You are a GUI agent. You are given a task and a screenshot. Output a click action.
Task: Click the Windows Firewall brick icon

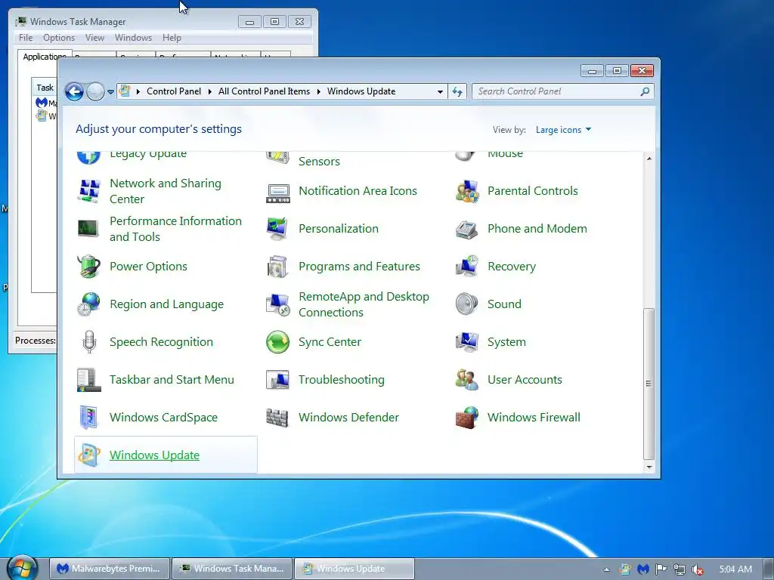tap(467, 417)
